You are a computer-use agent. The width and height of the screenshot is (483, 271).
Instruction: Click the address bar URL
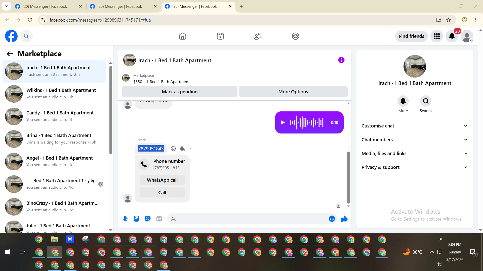[100, 20]
